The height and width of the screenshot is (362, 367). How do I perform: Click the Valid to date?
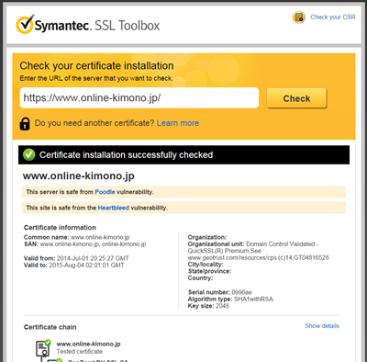click(x=86, y=266)
